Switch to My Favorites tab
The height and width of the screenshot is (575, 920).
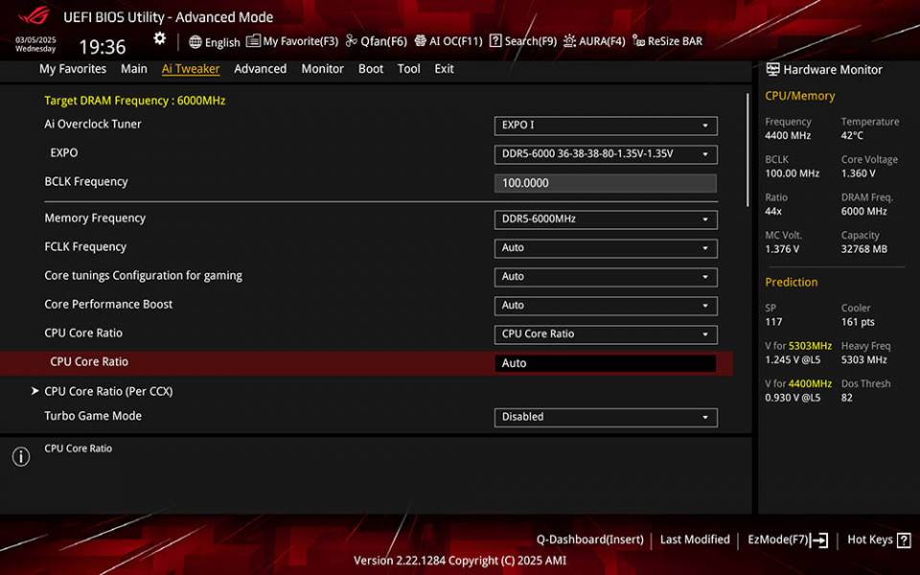click(x=73, y=69)
